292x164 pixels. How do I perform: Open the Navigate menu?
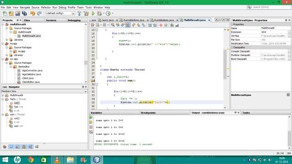25,7
